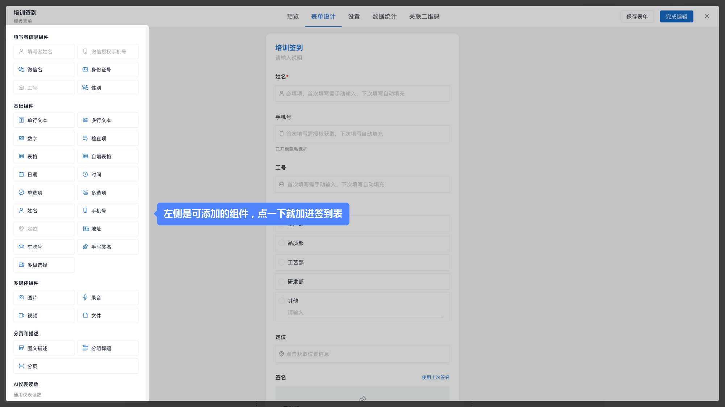
Task: Add the 地址 component
Action: pyautogui.click(x=108, y=229)
